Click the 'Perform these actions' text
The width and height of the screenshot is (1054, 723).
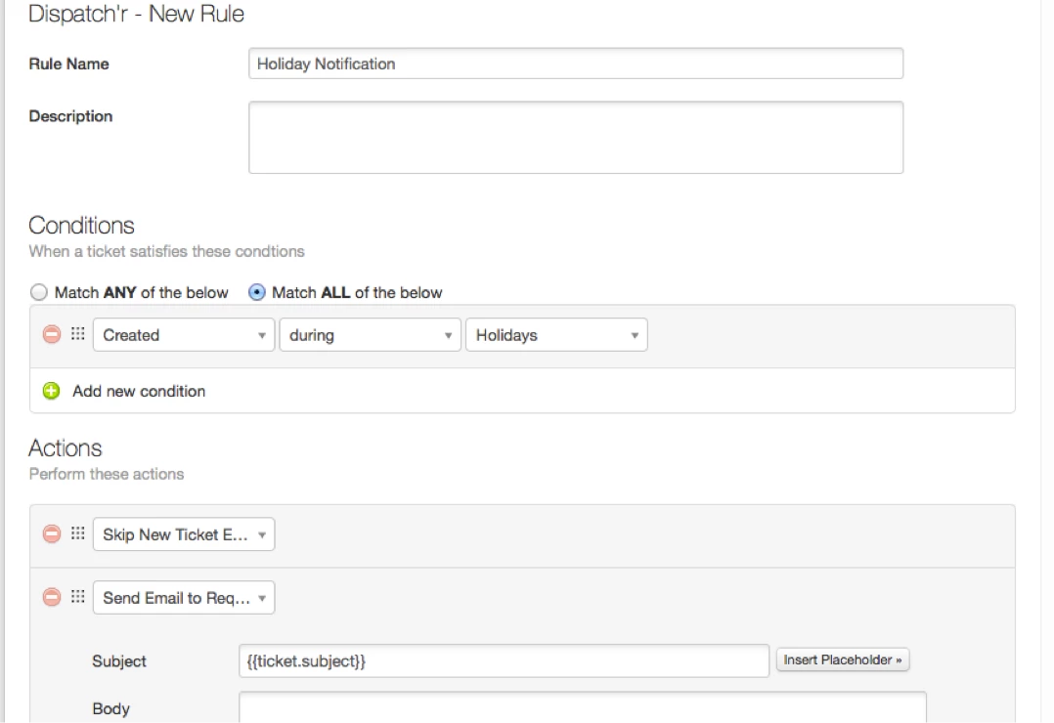[x=107, y=475]
